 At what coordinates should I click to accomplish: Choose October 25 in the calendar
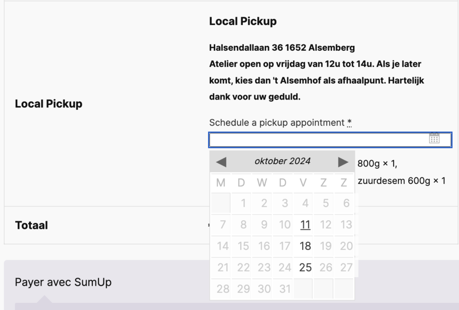pyautogui.click(x=305, y=267)
